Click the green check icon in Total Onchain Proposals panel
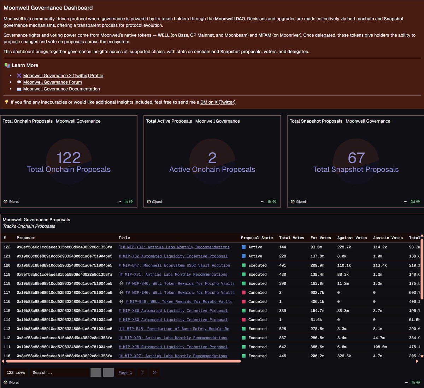 131,201
